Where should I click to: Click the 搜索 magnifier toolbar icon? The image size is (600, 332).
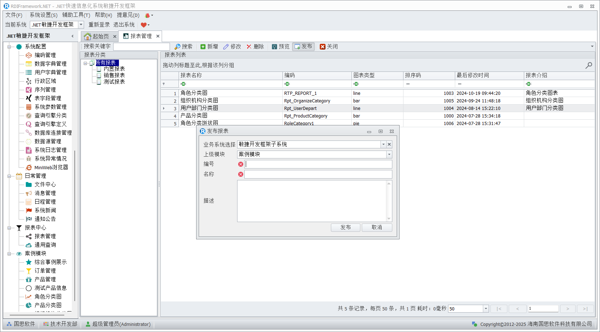[x=177, y=47]
